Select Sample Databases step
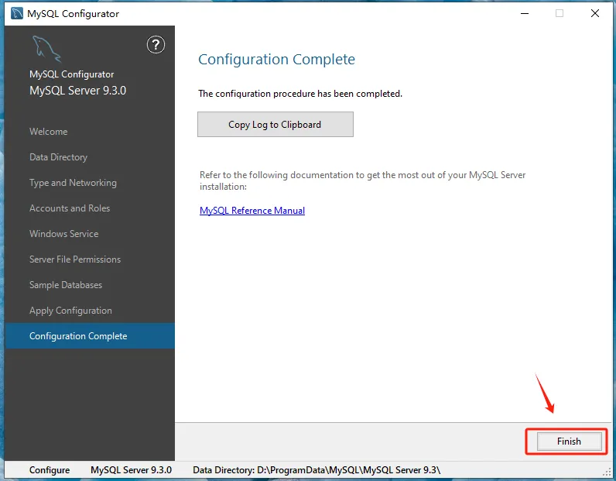This screenshot has width=616, height=481. coord(66,285)
